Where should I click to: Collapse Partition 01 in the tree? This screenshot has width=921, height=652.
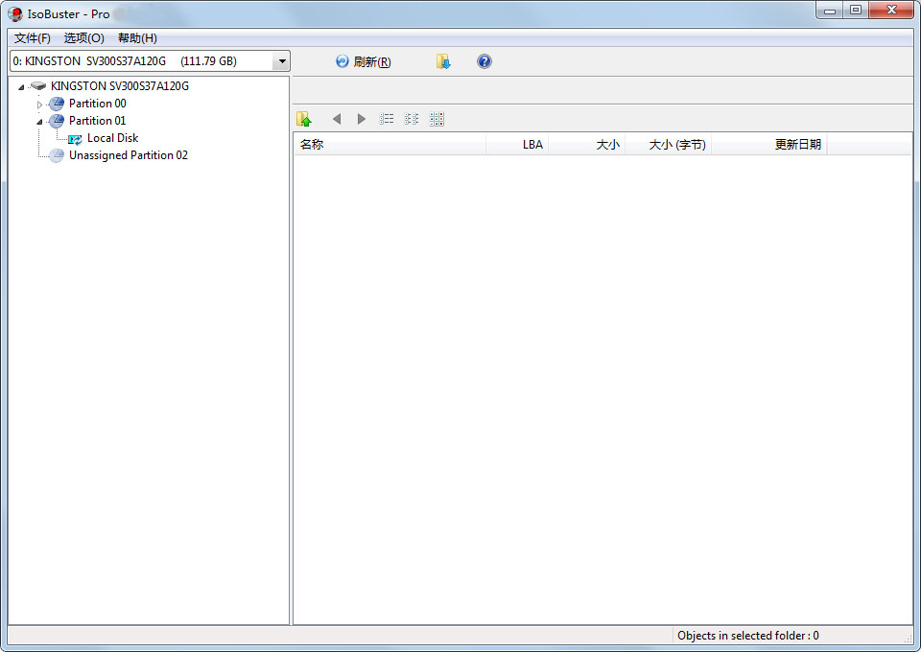pyautogui.click(x=40, y=120)
